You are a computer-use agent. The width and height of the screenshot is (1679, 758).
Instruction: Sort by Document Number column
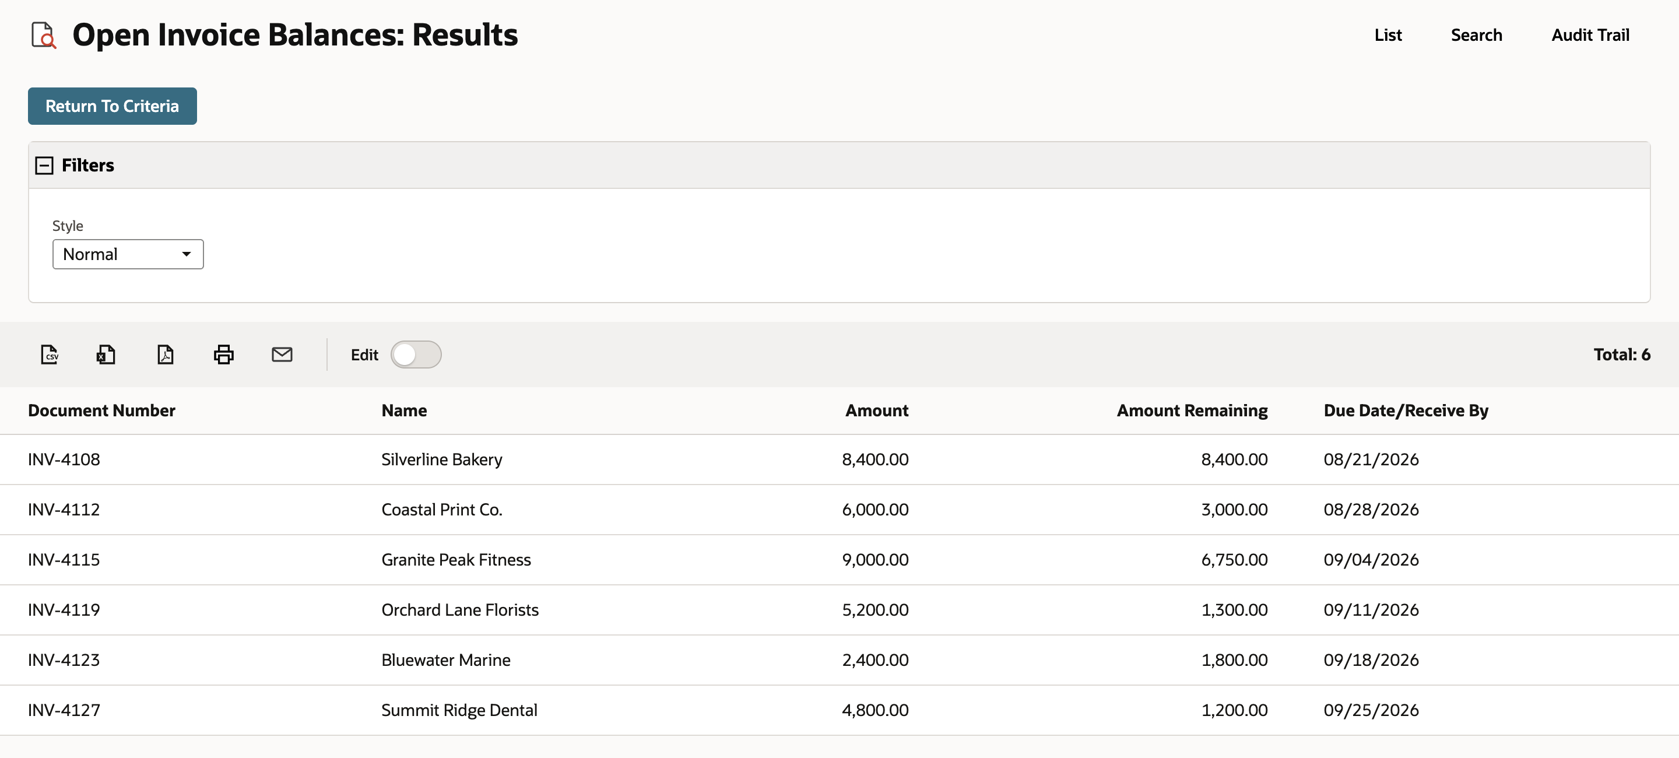(x=101, y=410)
